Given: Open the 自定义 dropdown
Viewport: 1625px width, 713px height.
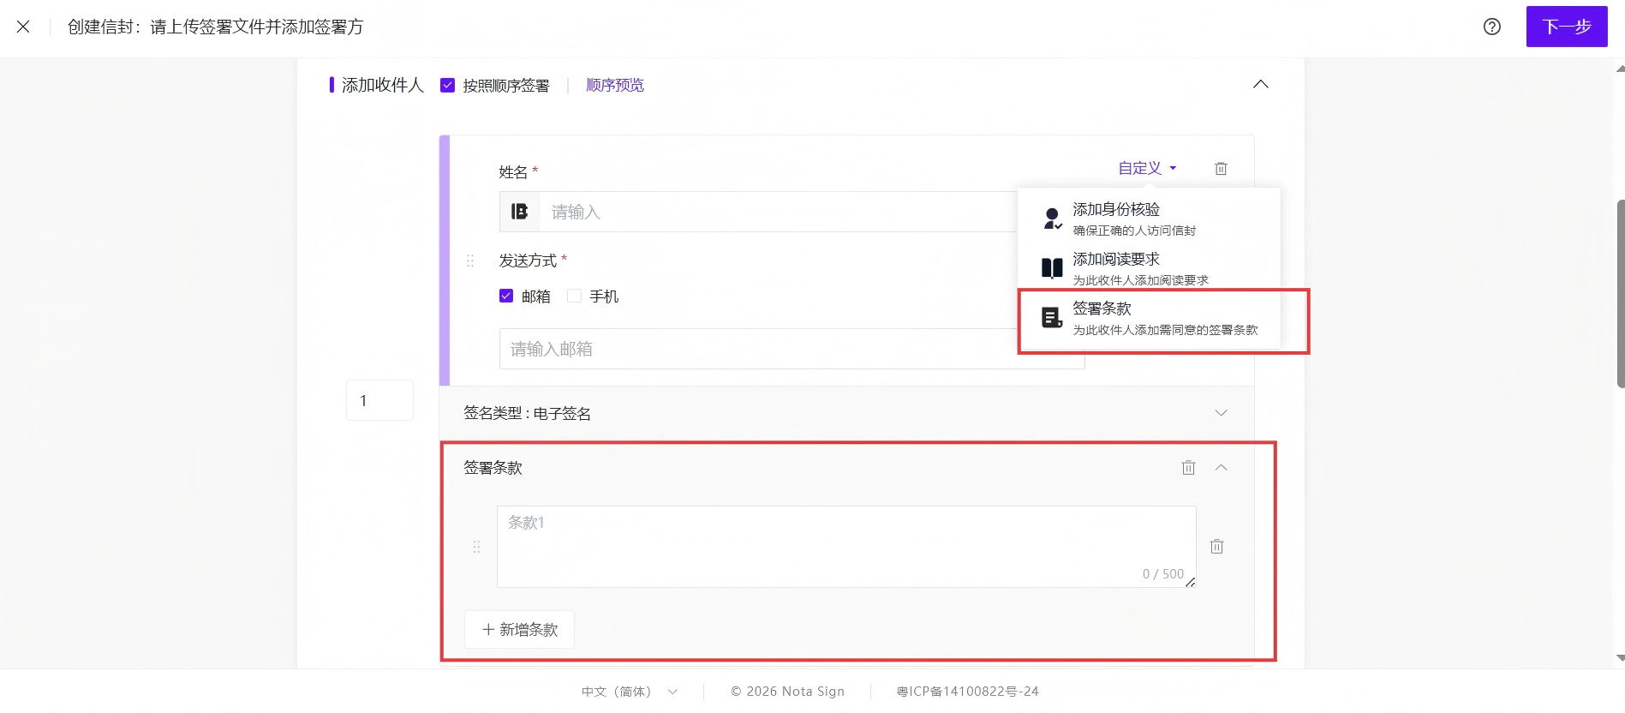Looking at the screenshot, I should click(1147, 168).
